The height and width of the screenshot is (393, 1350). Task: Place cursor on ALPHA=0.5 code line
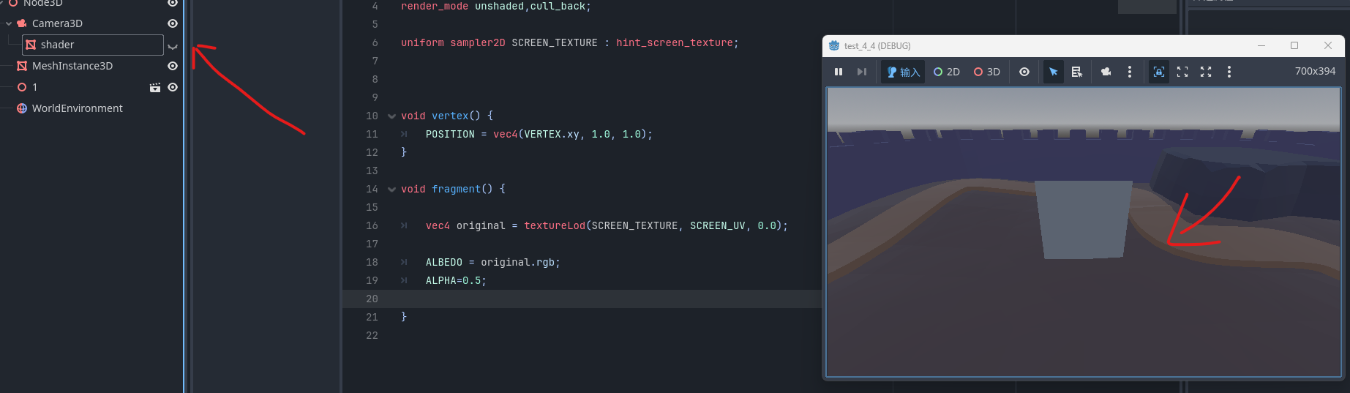click(x=456, y=280)
